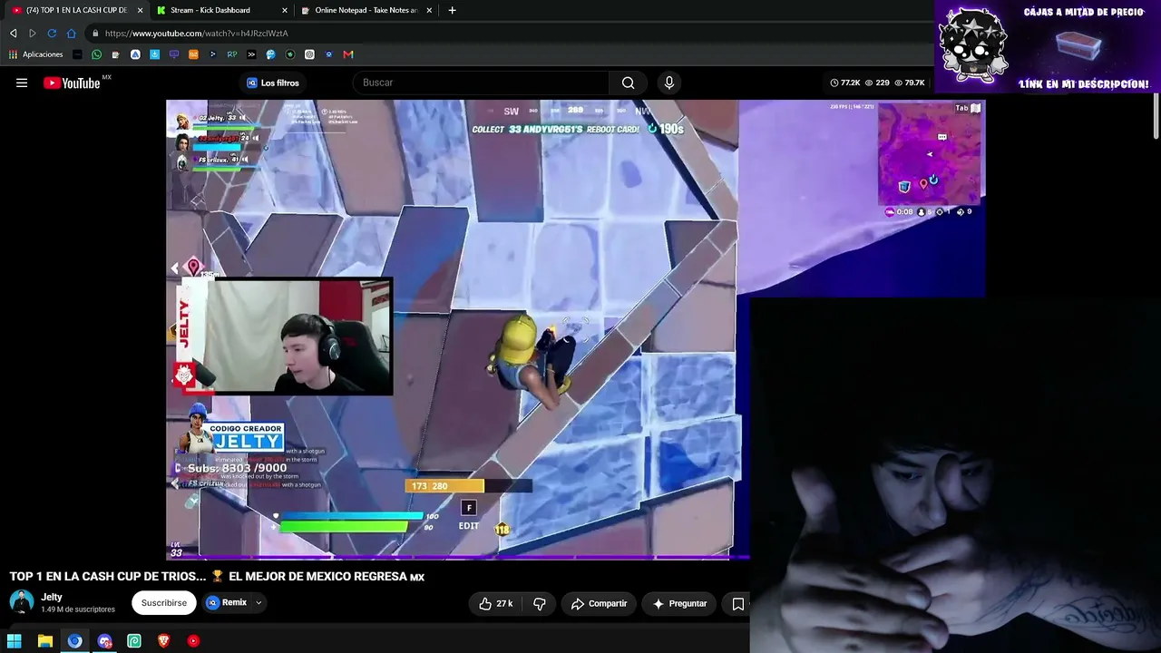
Task: Open the WhatsApp bookmark icon
Action: tap(96, 54)
